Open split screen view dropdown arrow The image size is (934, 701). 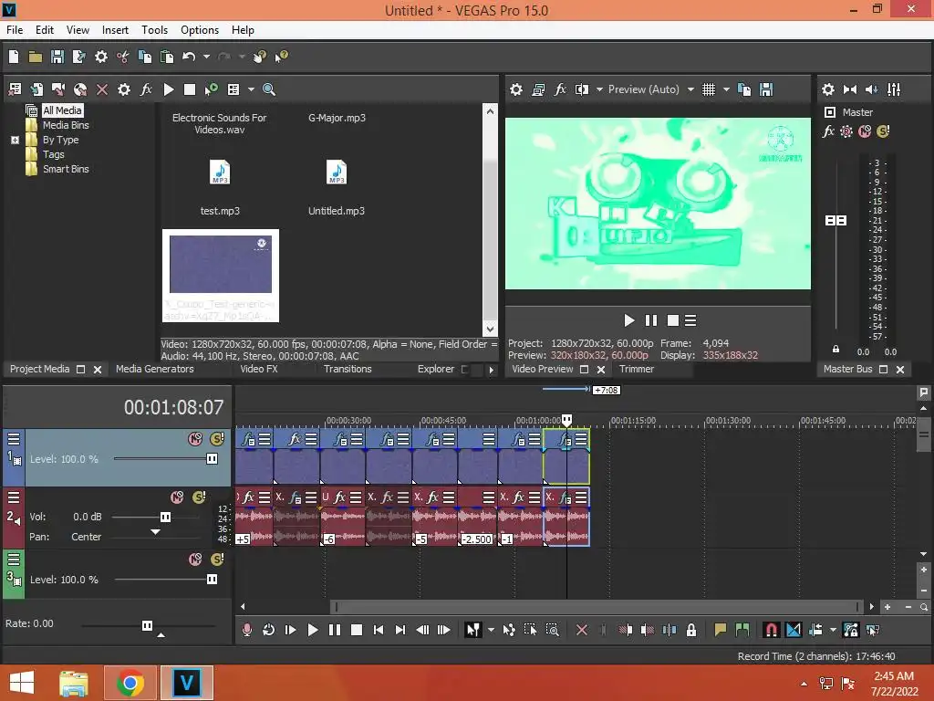coord(599,89)
